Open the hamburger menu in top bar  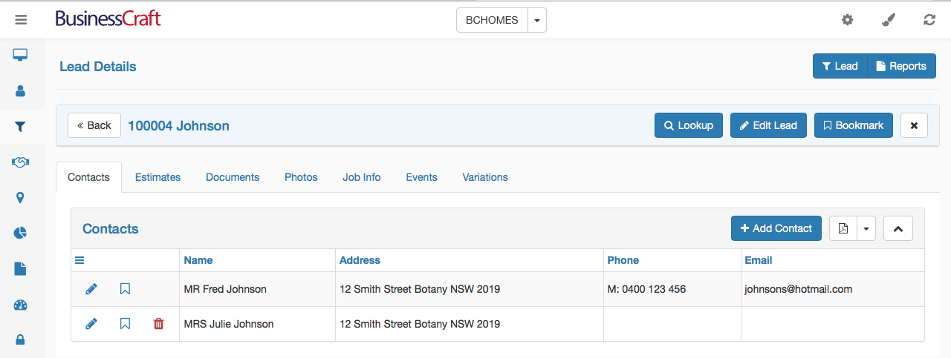point(21,20)
